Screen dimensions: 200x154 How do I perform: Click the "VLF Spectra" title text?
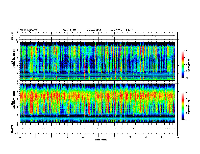(29, 30)
